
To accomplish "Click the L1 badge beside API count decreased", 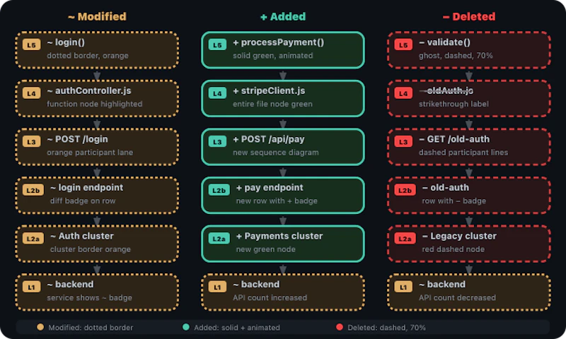I will [403, 287].
